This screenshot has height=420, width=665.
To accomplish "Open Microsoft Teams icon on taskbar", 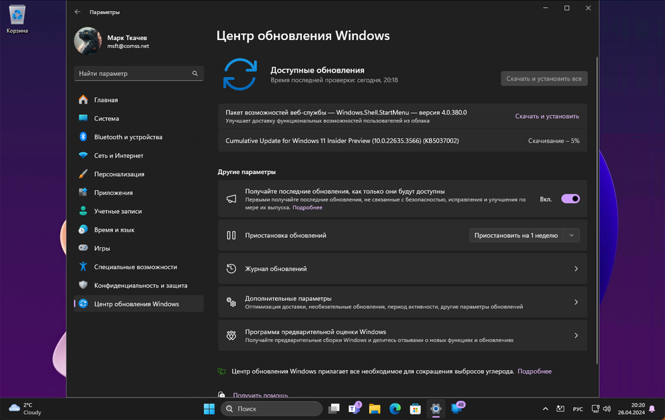I will click(x=354, y=408).
